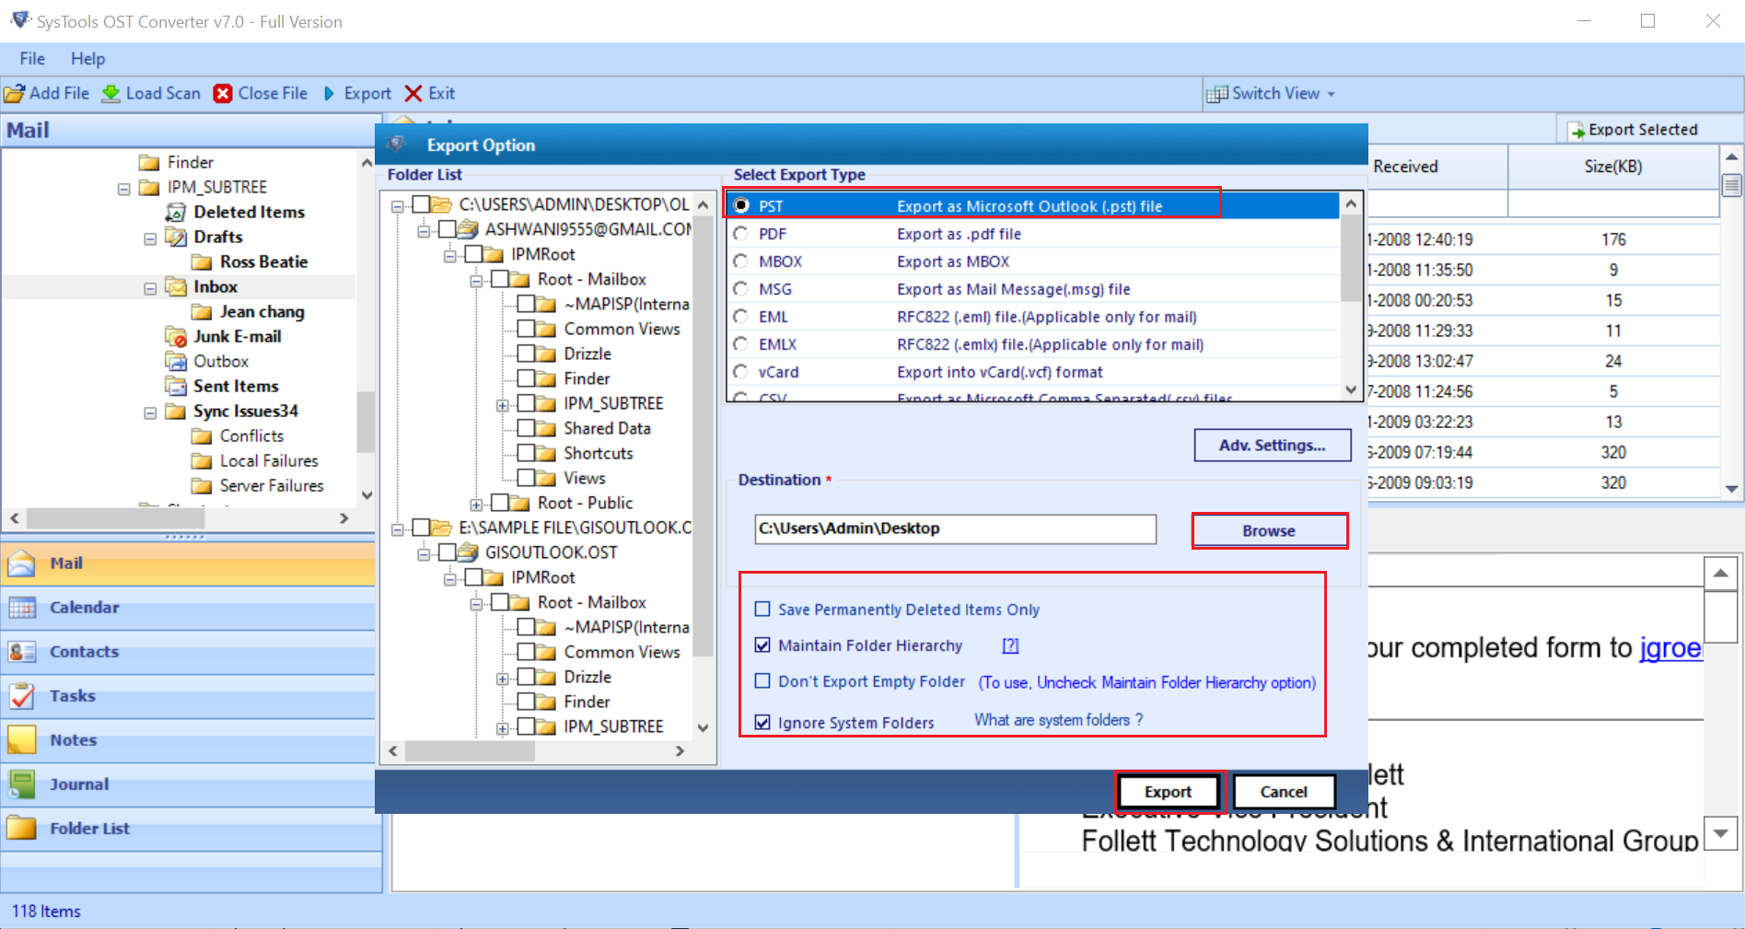1745x929 pixels.
Task: Open the File menu
Action: coord(32,59)
